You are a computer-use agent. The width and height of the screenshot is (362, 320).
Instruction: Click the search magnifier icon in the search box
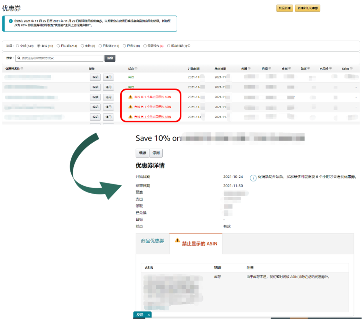tap(19, 58)
